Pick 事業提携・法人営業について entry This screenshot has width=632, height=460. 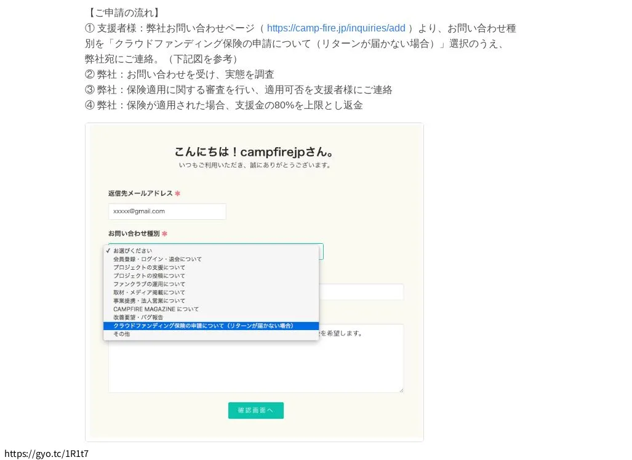coord(149,301)
